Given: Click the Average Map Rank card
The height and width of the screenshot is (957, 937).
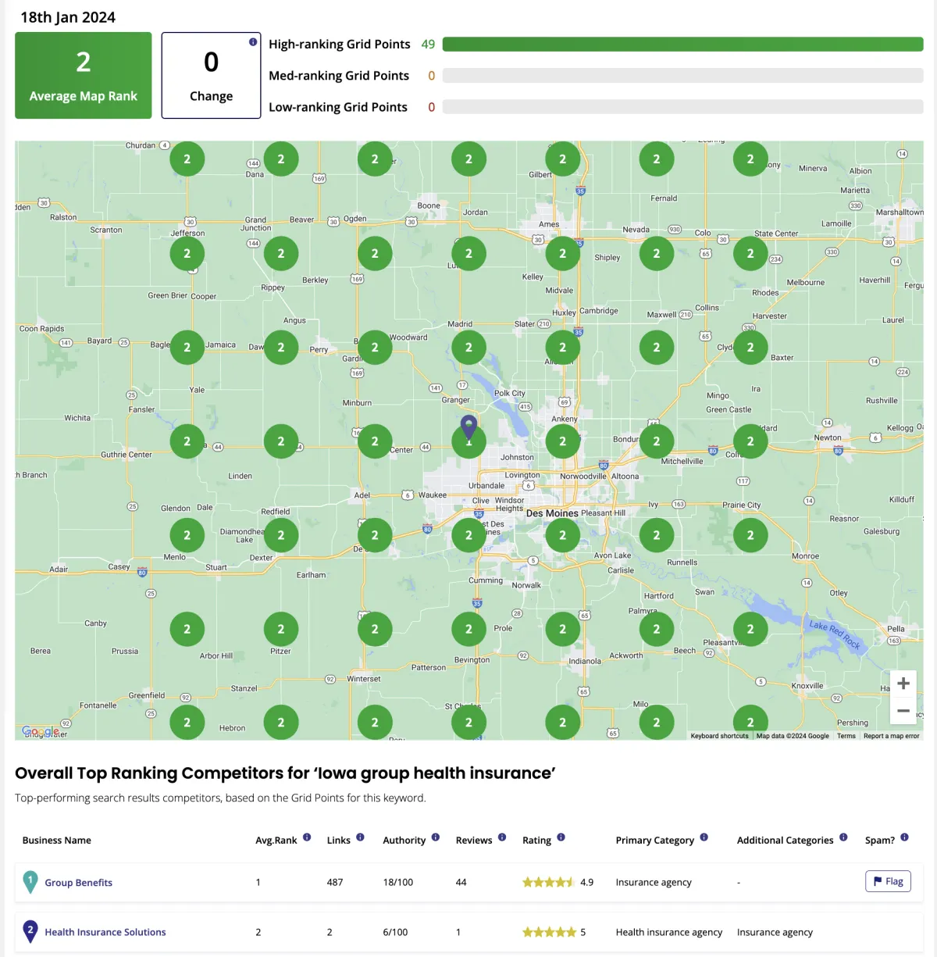Looking at the screenshot, I should point(84,76).
